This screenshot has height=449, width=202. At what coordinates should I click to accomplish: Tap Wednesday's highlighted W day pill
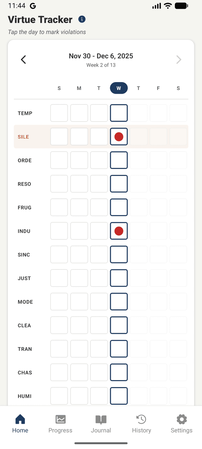[119, 88]
